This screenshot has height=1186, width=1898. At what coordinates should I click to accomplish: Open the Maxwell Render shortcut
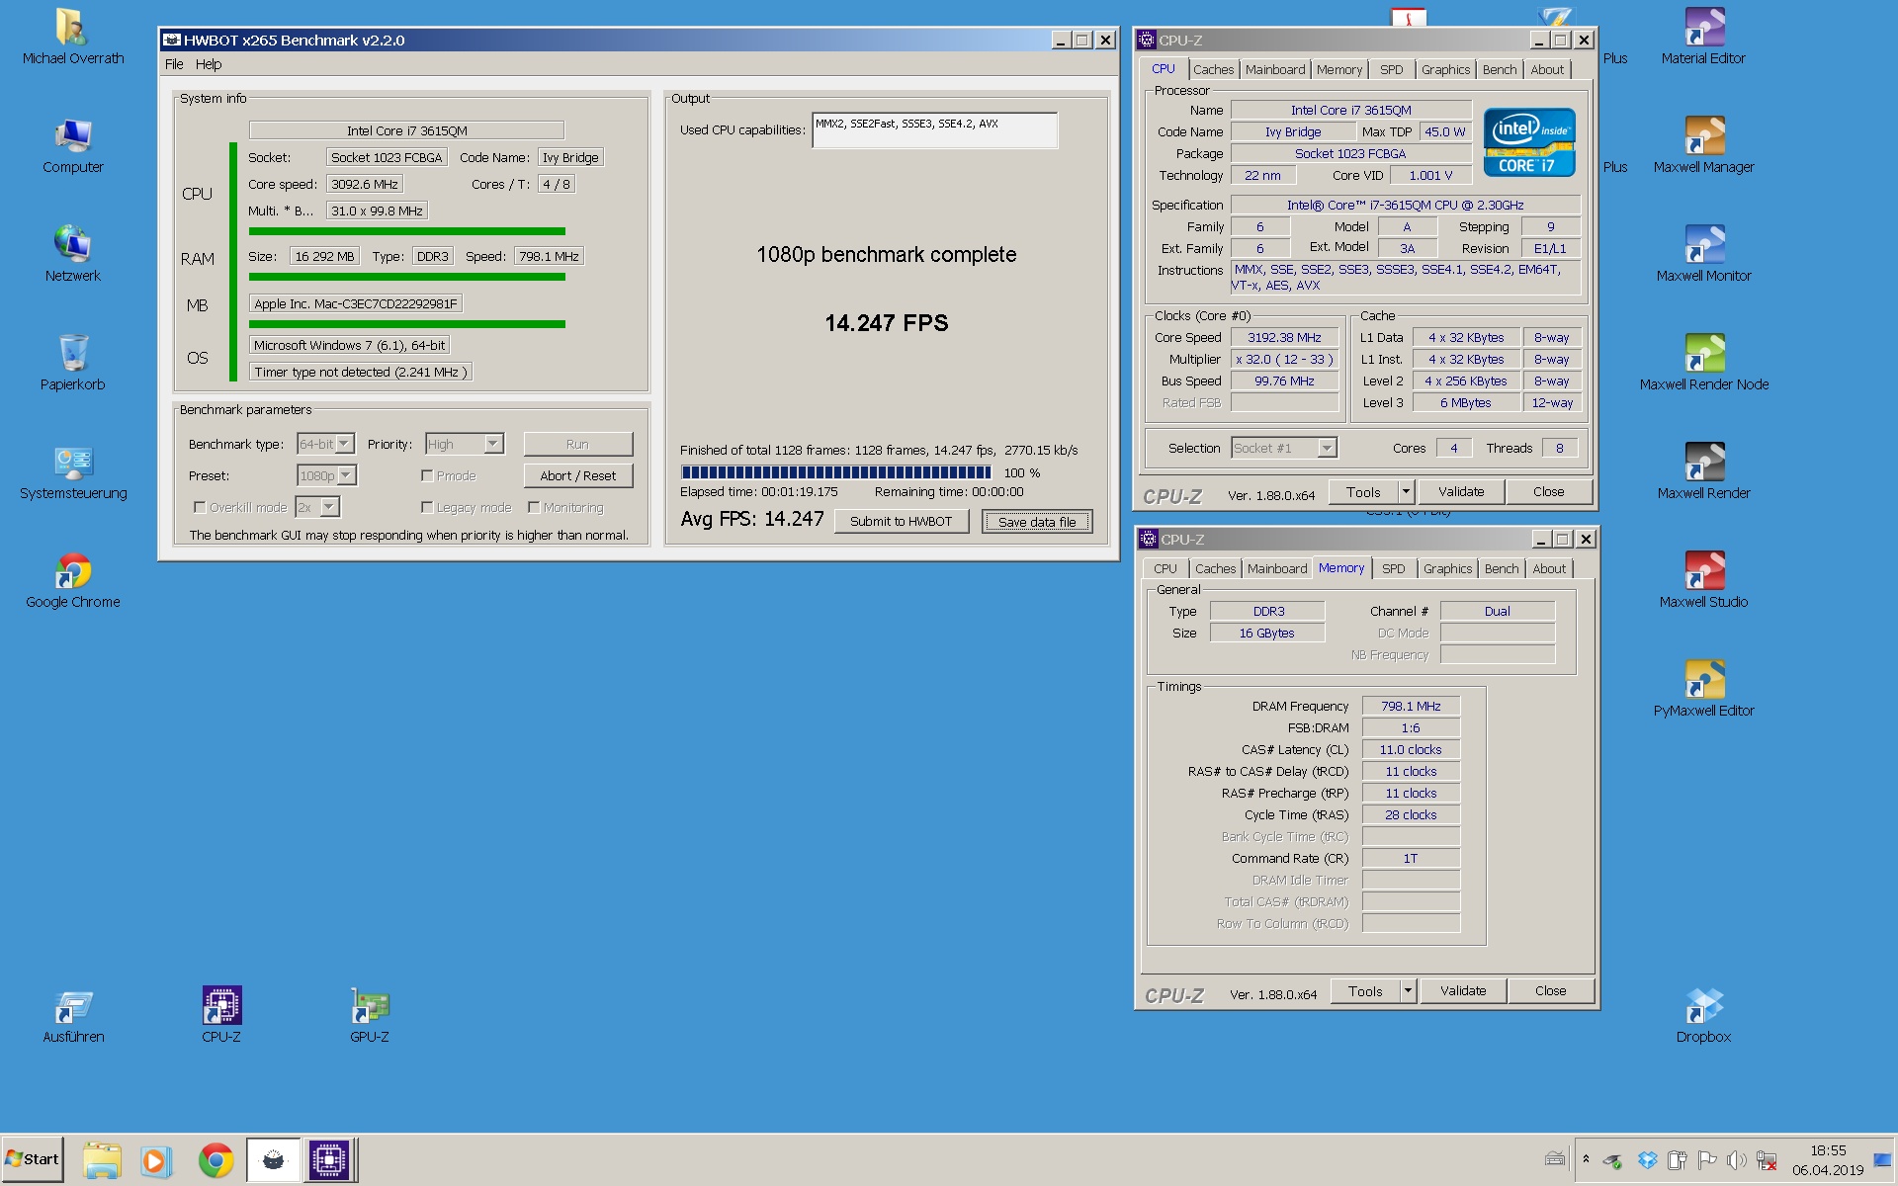[x=1704, y=471]
